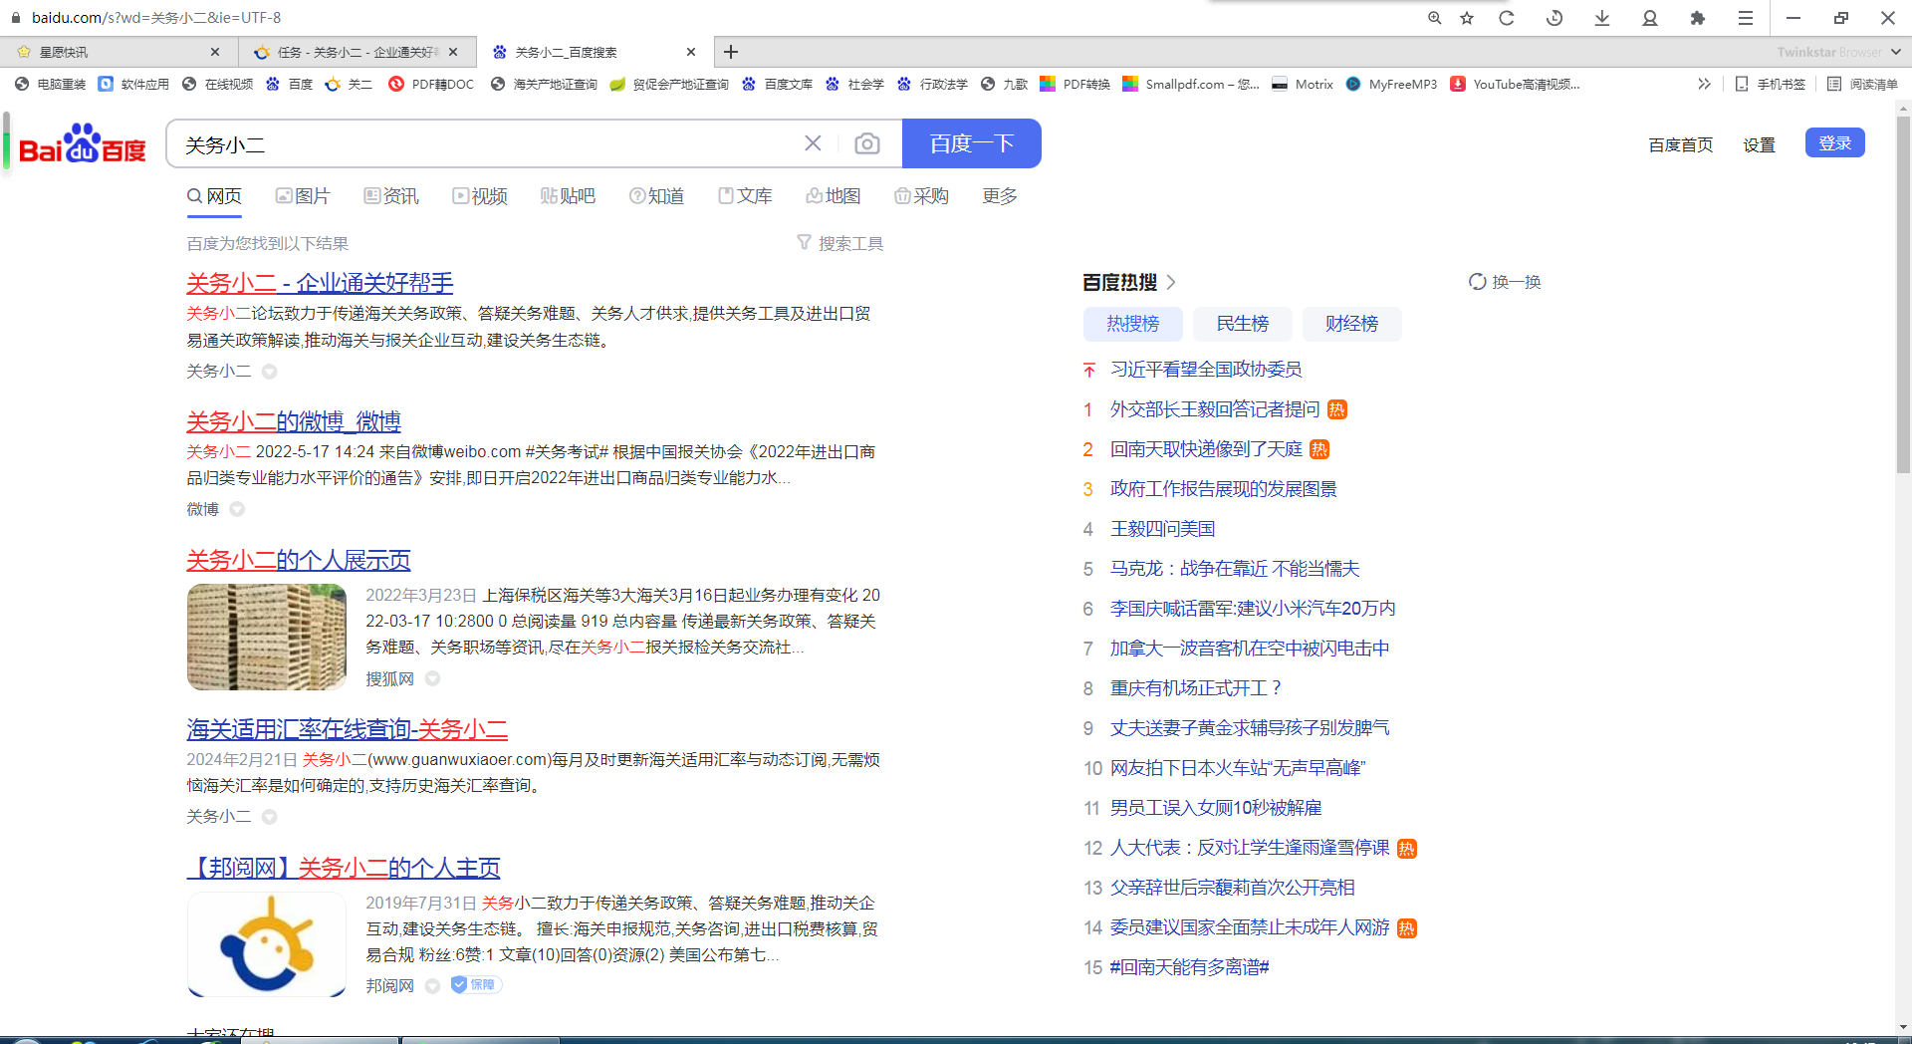Viewport: 1912px width, 1044px height.
Task: Reload the page with the refresh icon
Action: pos(1507,18)
